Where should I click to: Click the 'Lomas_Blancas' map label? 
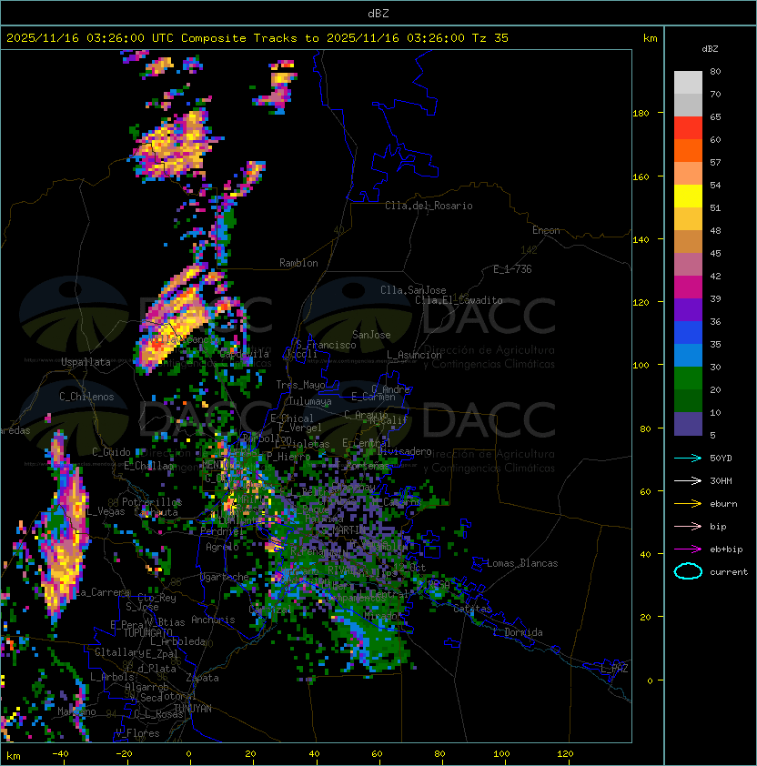tap(522, 563)
